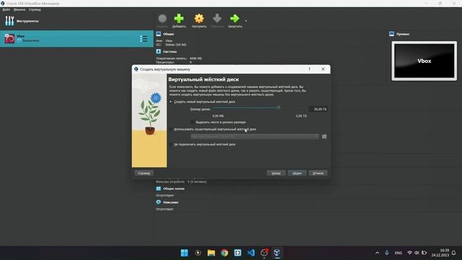Select use existing virtual hard disk option
Screen dimensions: 462x260
click(x=170, y=129)
